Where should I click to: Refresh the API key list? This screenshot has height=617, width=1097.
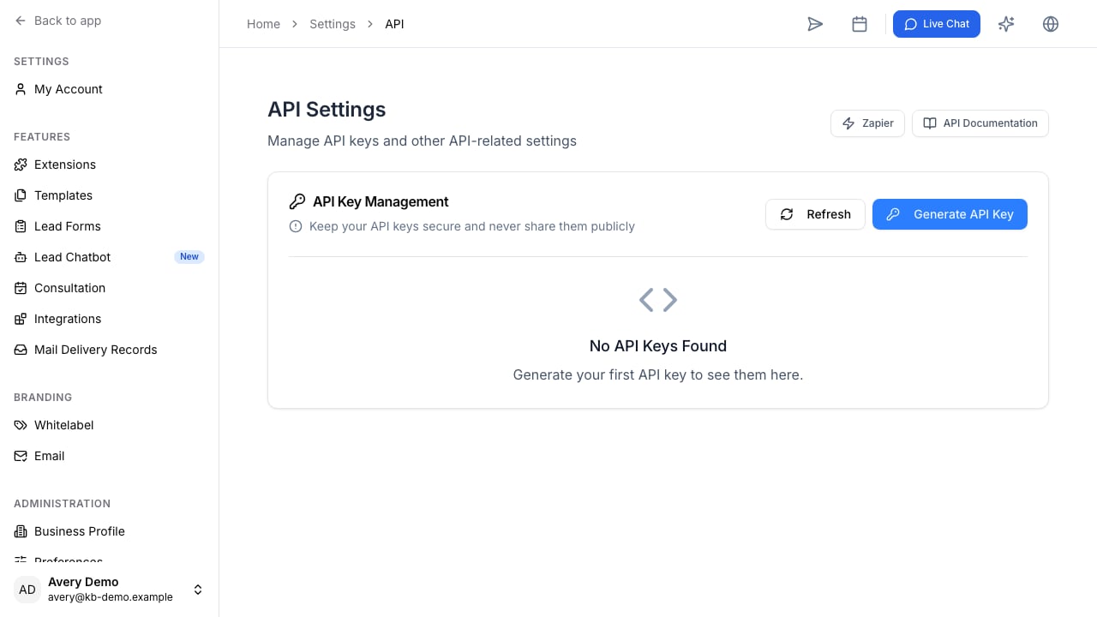[x=815, y=214]
